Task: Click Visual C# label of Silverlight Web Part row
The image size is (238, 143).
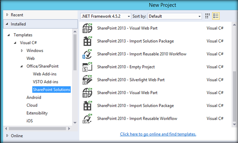Action: tap(215, 80)
